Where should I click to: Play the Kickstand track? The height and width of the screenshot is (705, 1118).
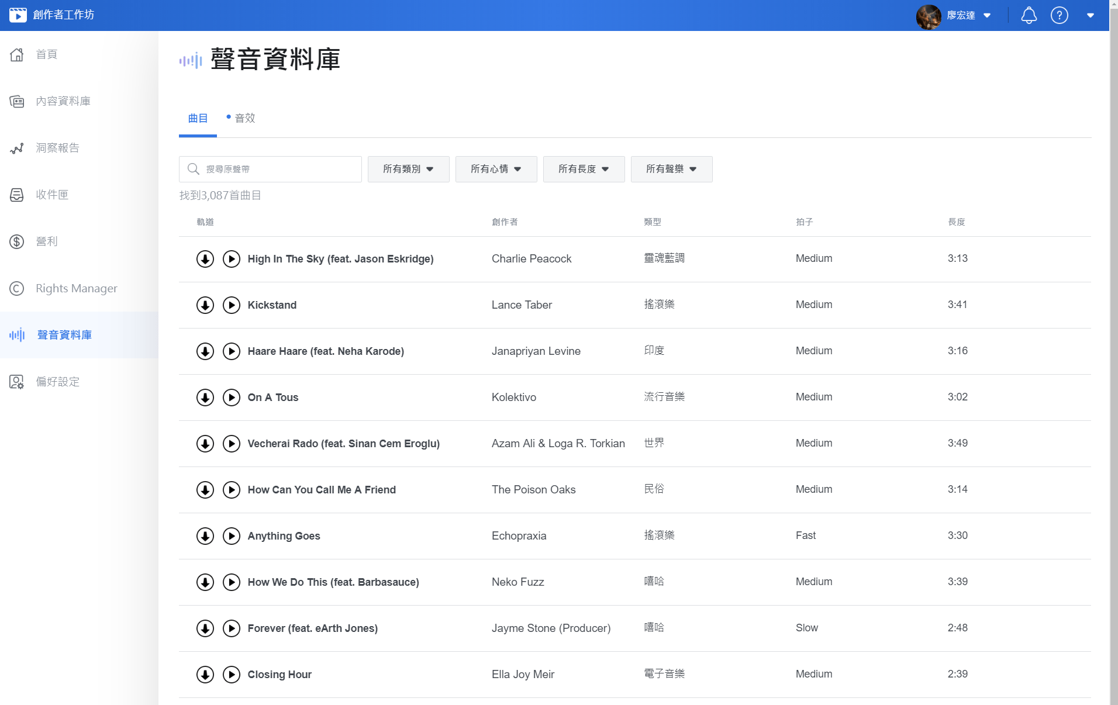tap(232, 305)
